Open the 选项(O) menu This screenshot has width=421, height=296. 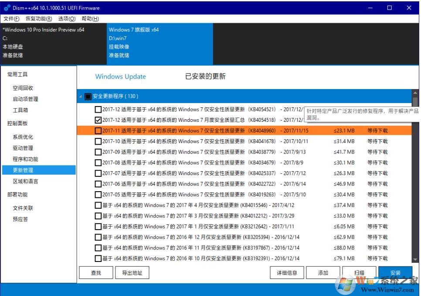67,19
